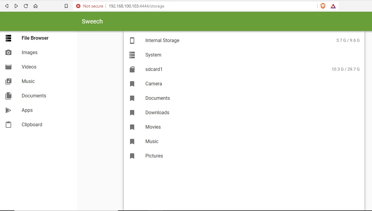
Task: Reload the page with the refresh icon
Action: click(26, 6)
